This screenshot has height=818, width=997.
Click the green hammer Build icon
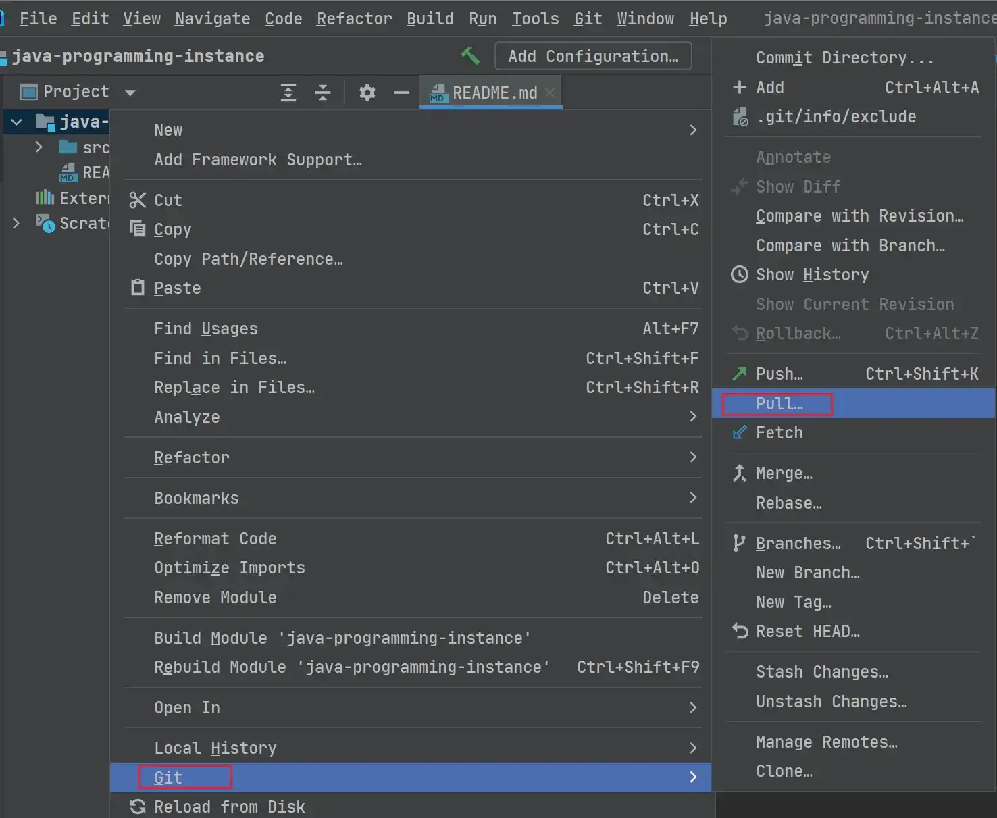(x=469, y=56)
